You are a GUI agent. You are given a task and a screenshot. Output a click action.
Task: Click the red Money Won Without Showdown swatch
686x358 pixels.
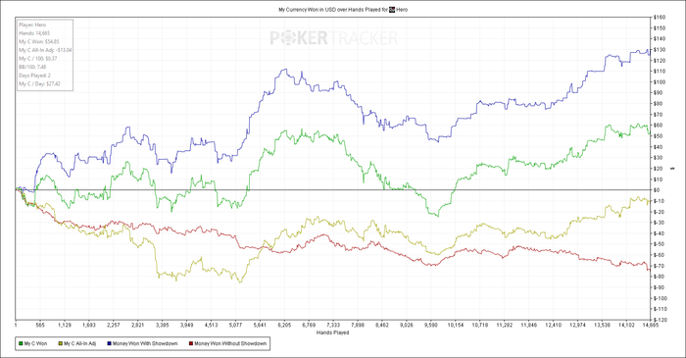(x=191, y=343)
